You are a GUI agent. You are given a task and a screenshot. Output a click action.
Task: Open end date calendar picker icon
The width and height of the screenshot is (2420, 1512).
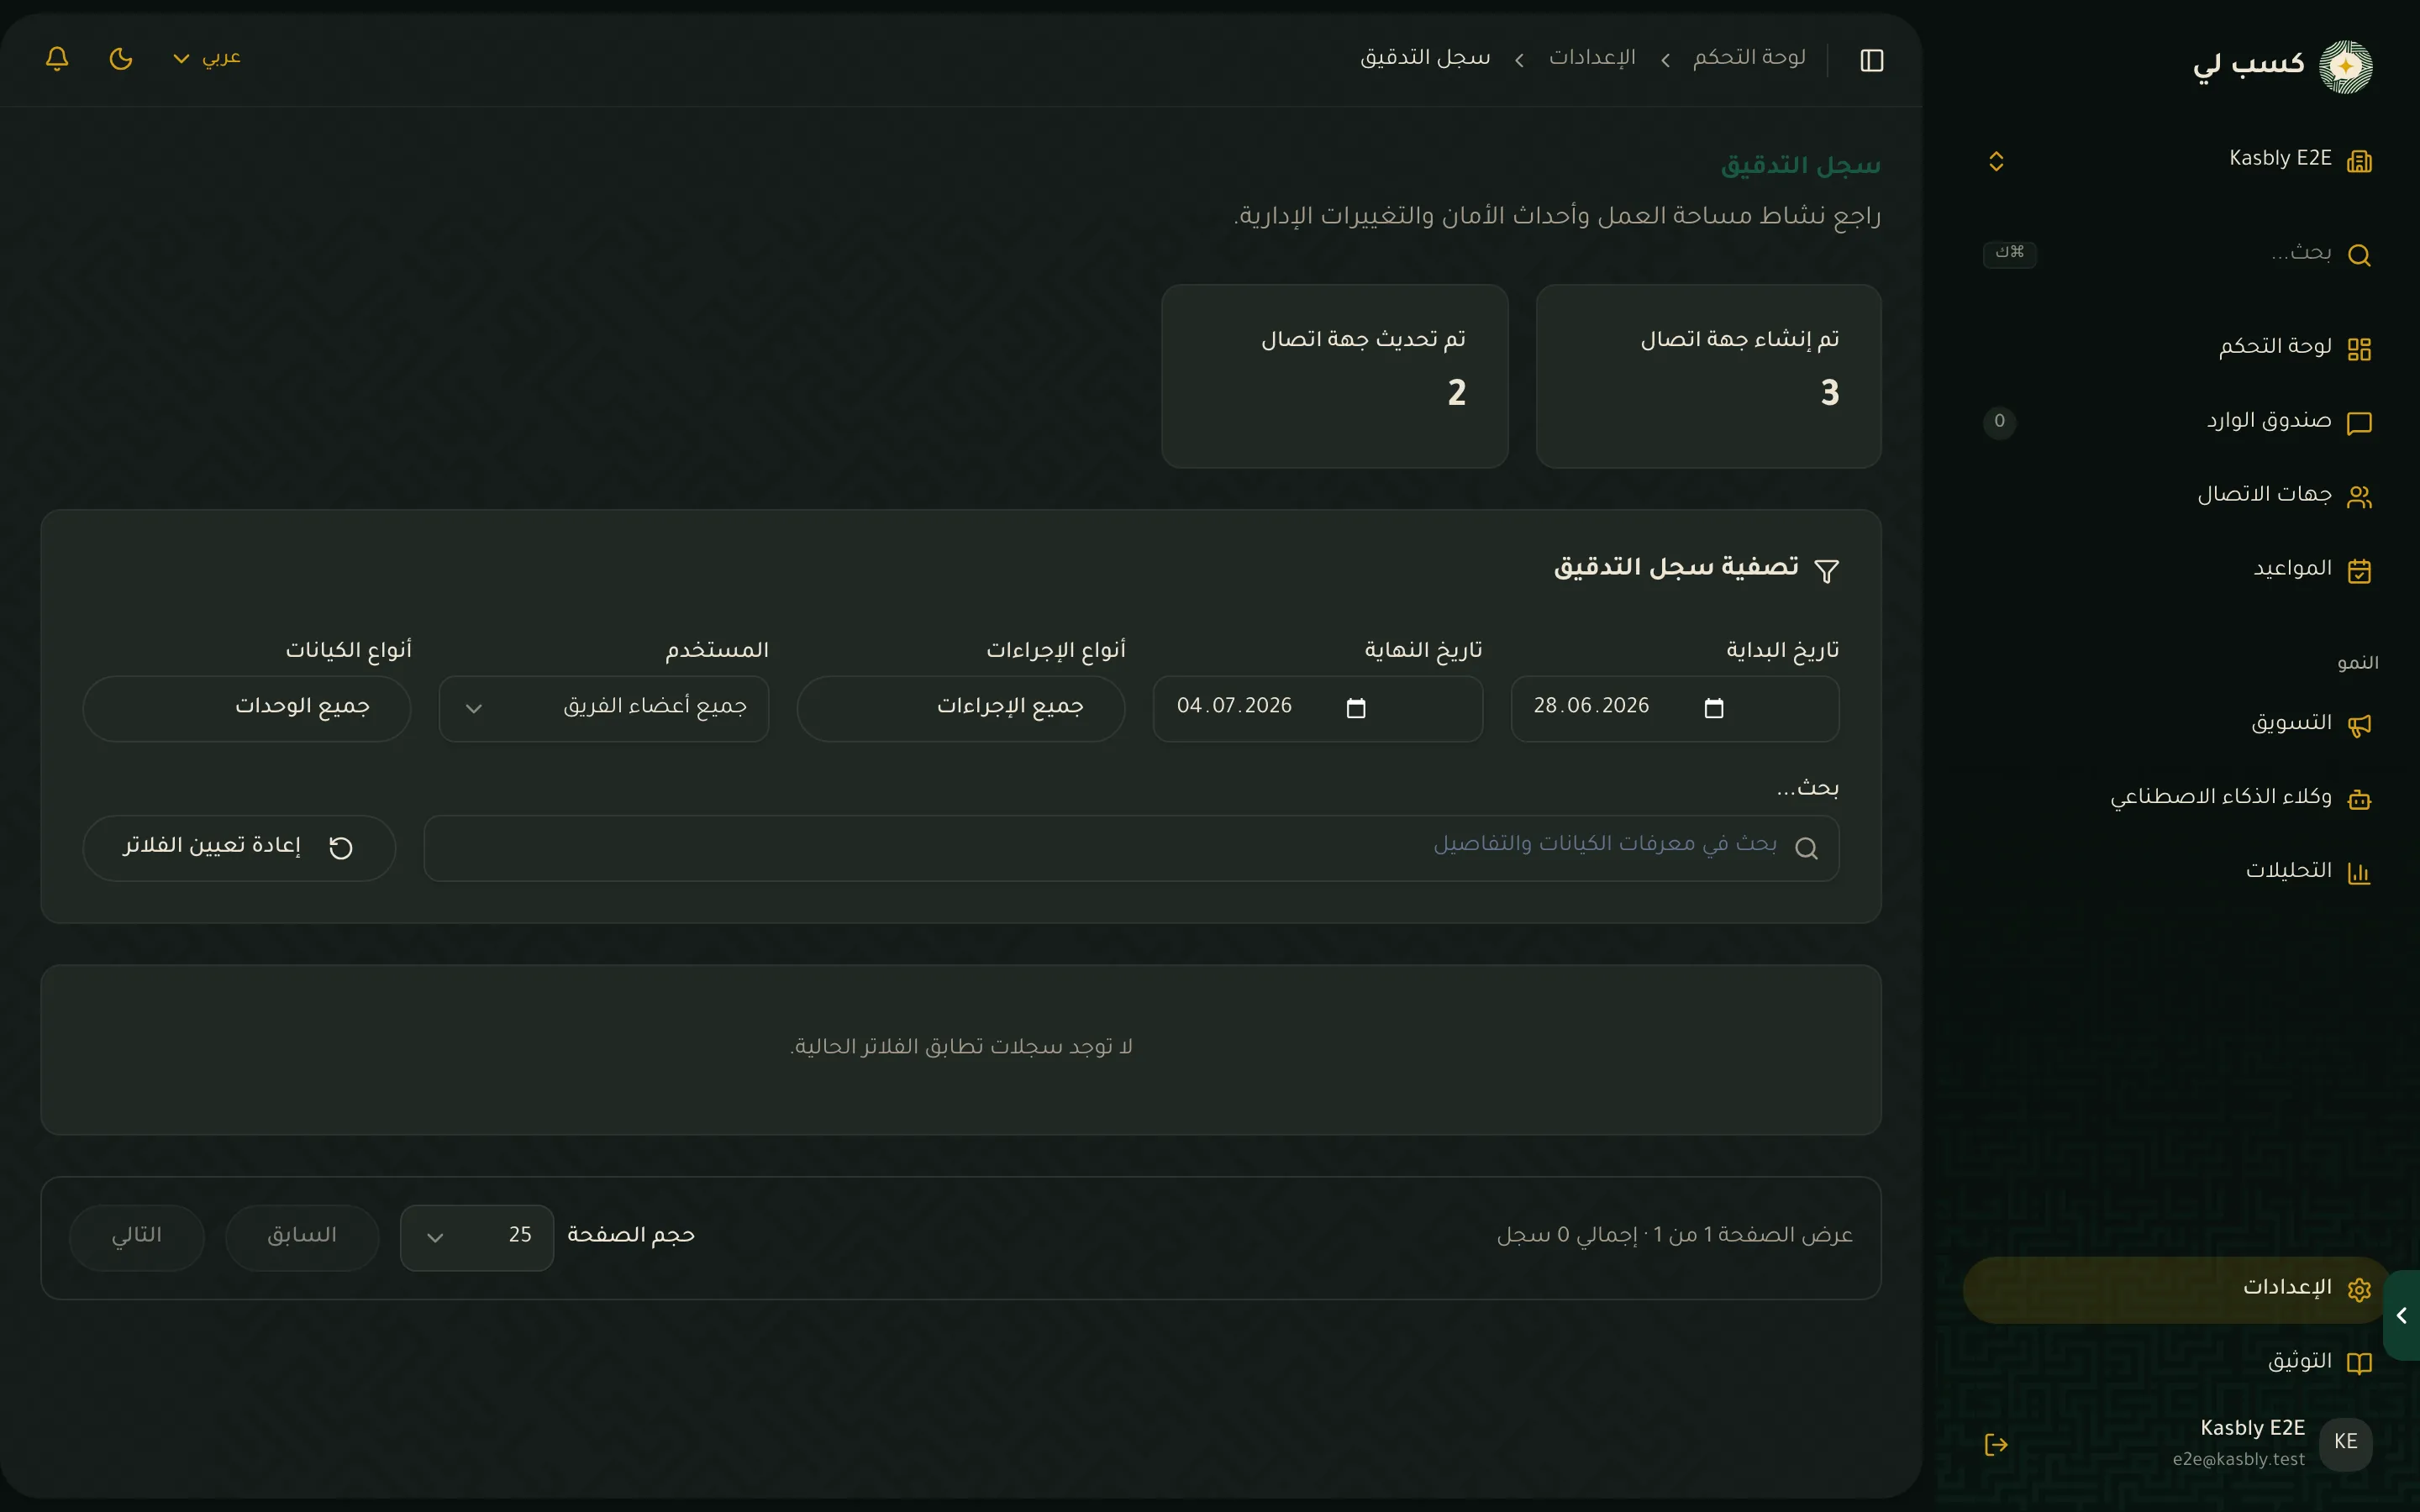coord(1356,708)
